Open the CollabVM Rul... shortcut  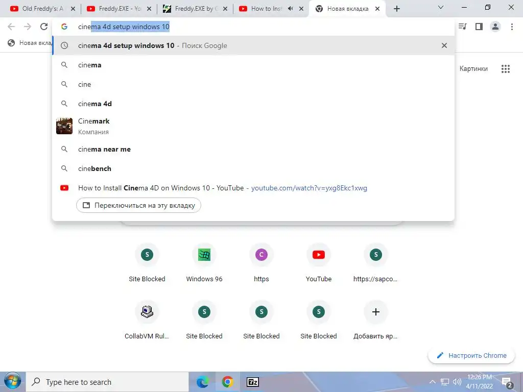click(x=147, y=320)
